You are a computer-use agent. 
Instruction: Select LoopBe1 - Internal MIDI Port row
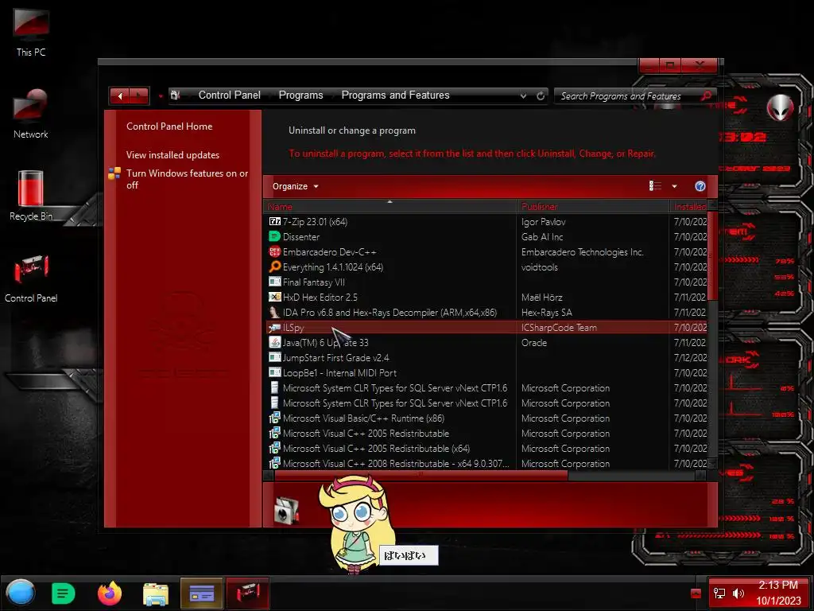point(486,372)
